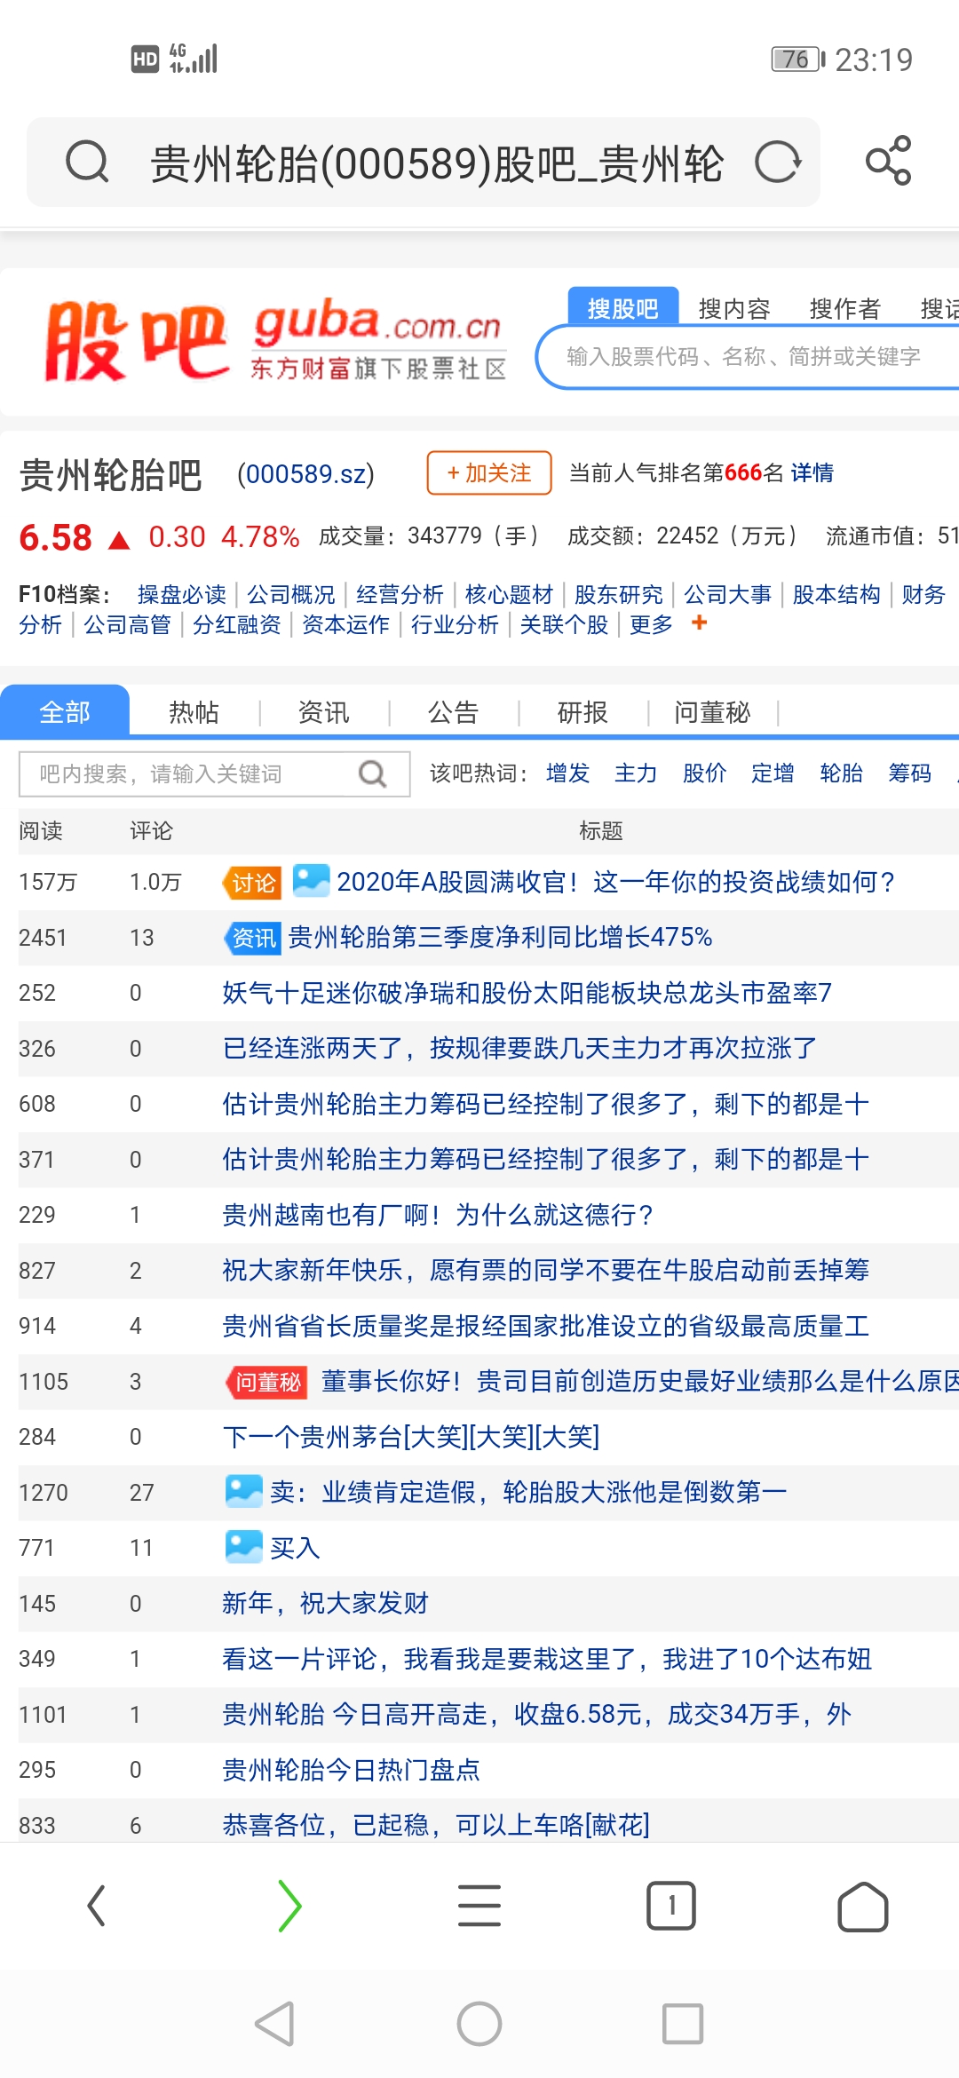This screenshot has width=959, height=2078.
Task: Open post 贵州轮胎第三季度净利同比增长475%
Action: pos(501,937)
